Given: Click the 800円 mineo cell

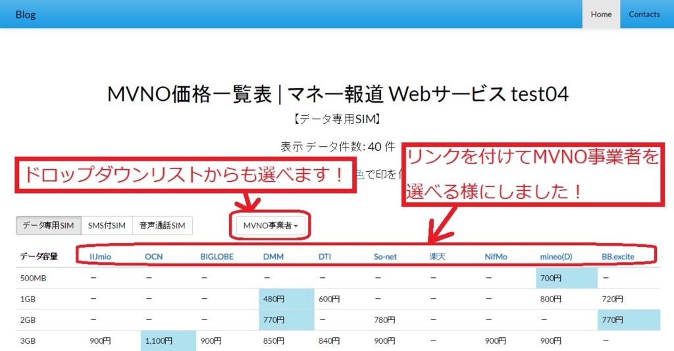Looking at the screenshot, I should coord(551,299).
